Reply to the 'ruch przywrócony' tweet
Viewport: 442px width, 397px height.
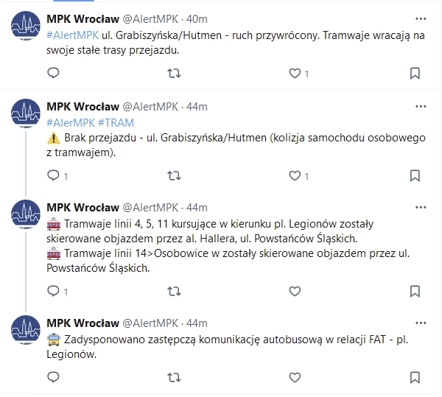(x=53, y=73)
